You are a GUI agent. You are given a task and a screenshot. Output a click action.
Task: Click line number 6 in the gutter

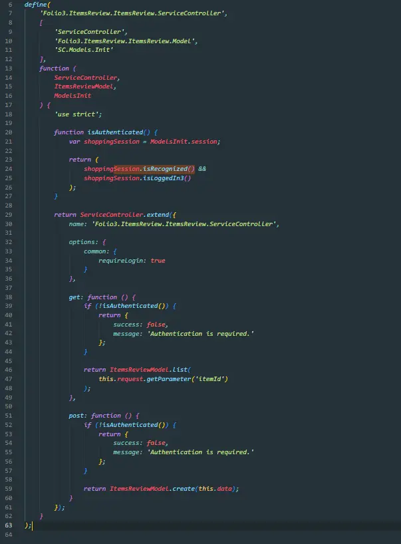tap(10, 5)
